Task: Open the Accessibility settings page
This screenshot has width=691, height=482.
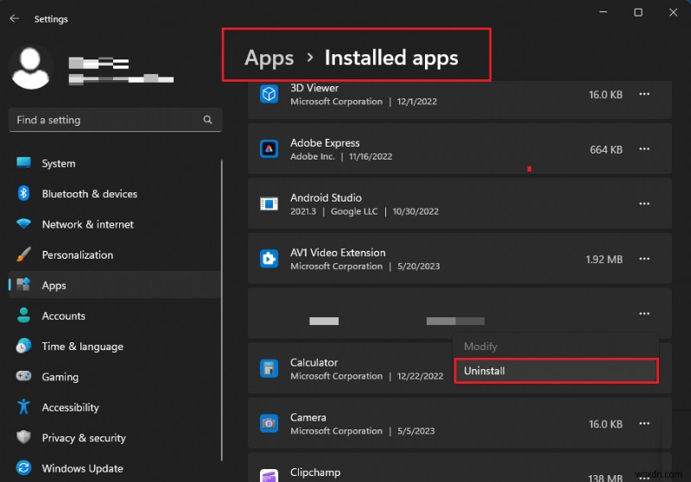Action: 115,407
